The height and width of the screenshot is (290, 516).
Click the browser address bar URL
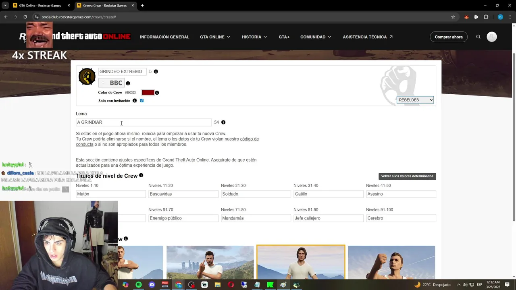(79, 17)
